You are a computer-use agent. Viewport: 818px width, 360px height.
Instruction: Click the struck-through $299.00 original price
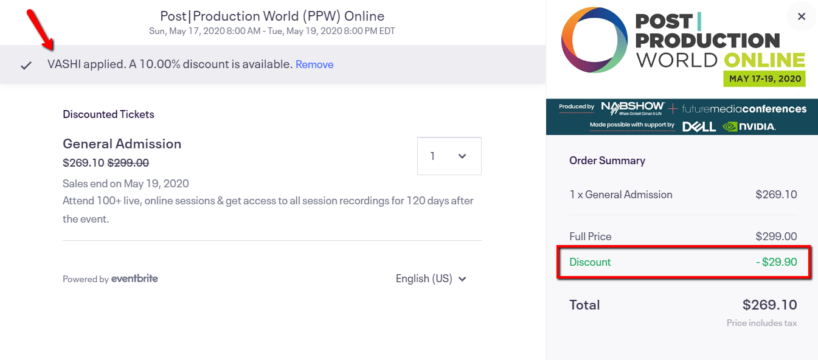(x=128, y=163)
